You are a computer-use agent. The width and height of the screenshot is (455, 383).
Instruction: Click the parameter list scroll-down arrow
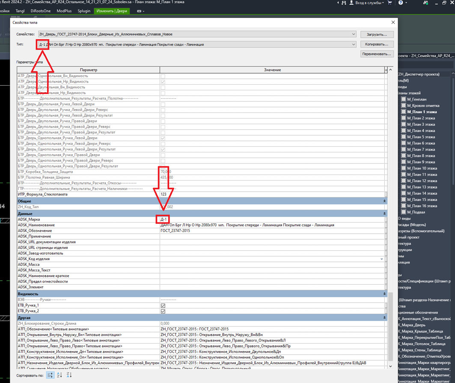(x=390, y=366)
